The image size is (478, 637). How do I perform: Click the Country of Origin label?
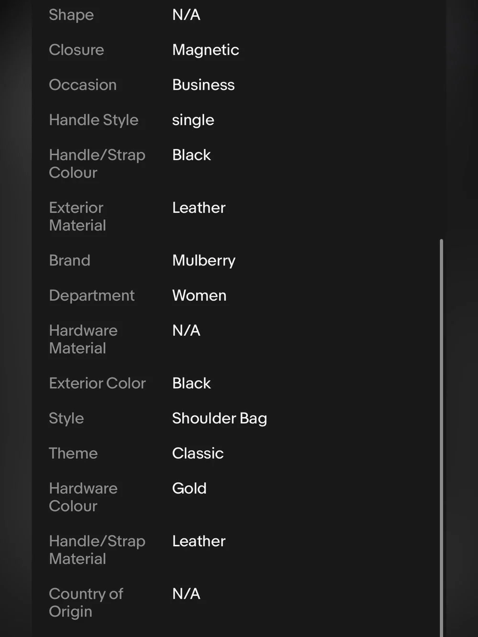pos(86,603)
